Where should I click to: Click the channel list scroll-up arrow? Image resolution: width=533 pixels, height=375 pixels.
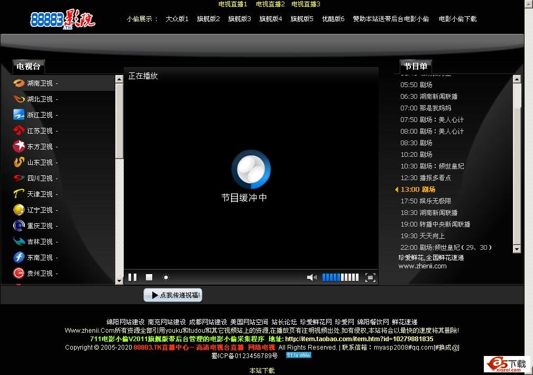tap(119, 79)
